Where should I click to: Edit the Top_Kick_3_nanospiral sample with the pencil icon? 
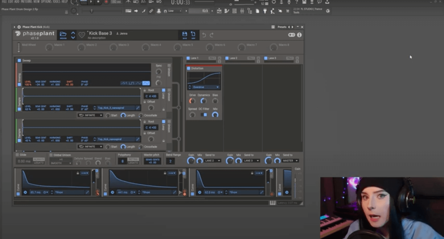tap(138, 108)
